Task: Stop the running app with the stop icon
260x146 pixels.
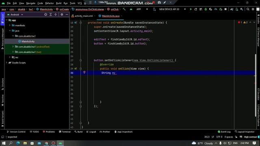Action: click(225, 9)
